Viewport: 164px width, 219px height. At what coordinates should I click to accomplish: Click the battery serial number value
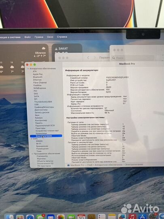[117, 77]
